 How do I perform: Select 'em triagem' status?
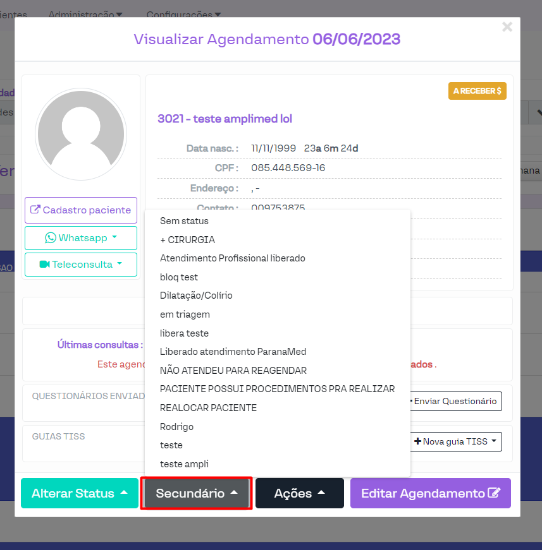tap(185, 314)
